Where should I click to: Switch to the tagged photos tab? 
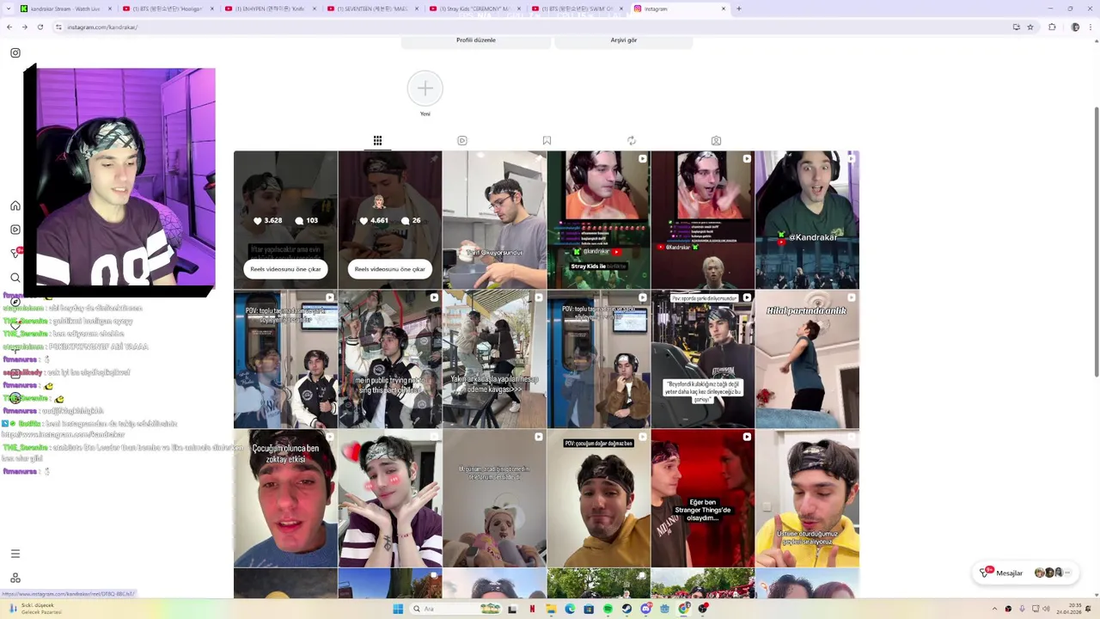(x=716, y=140)
